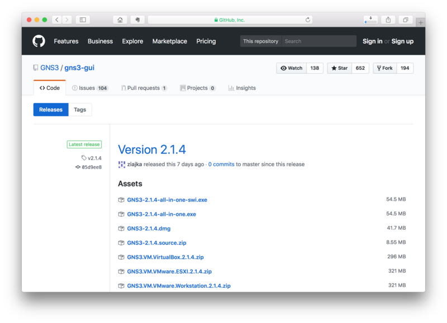This screenshot has height=323, width=447.
Task: Watch the gns3-gui repository
Action: click(291, 68)
